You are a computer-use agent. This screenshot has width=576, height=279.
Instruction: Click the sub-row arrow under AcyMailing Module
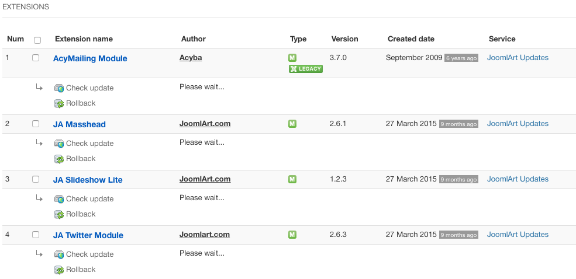tap(39, 87)
